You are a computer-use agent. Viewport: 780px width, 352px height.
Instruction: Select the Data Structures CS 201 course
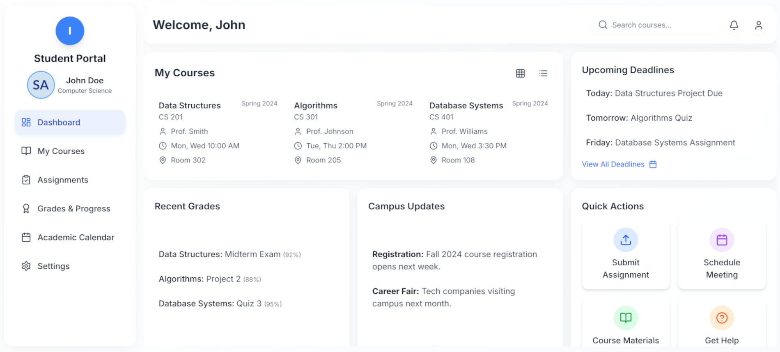(190, 106)
